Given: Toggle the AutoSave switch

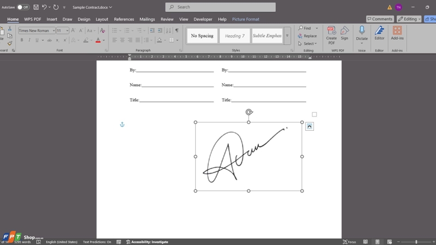Looking at the screenshot, I should pyautogui.click(x=23, y=7).
